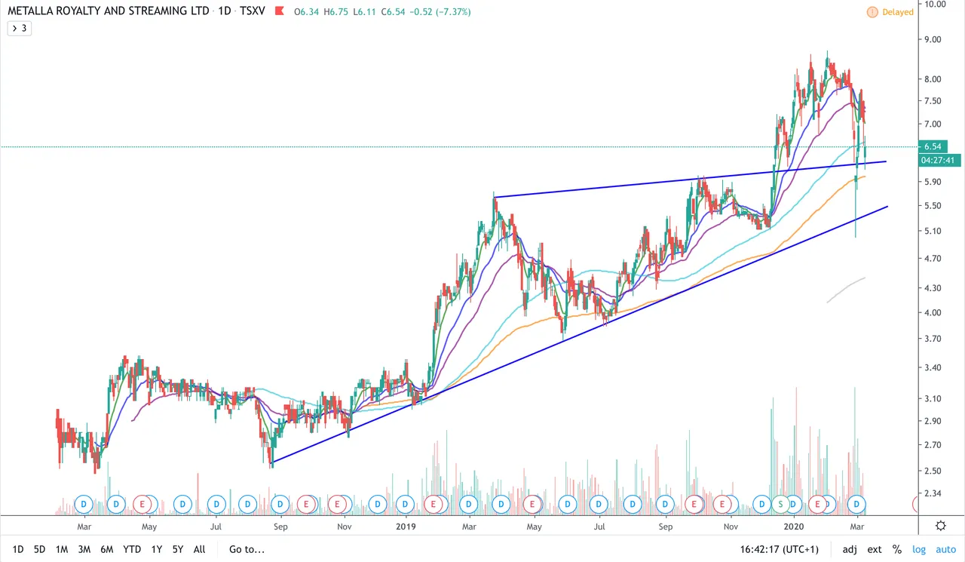Toggle adj dividend adjustment
965x562 pixels.
click(x=850, y=549)
